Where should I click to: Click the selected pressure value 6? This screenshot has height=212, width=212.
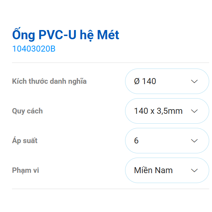[x=136, y=141]
